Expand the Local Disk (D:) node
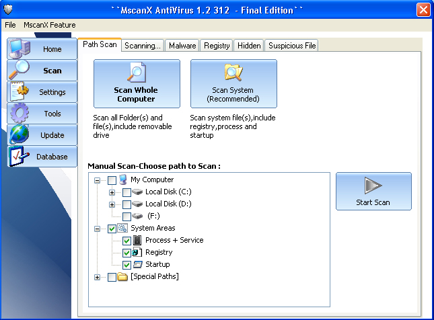The image size is (434, 320). 112,204
